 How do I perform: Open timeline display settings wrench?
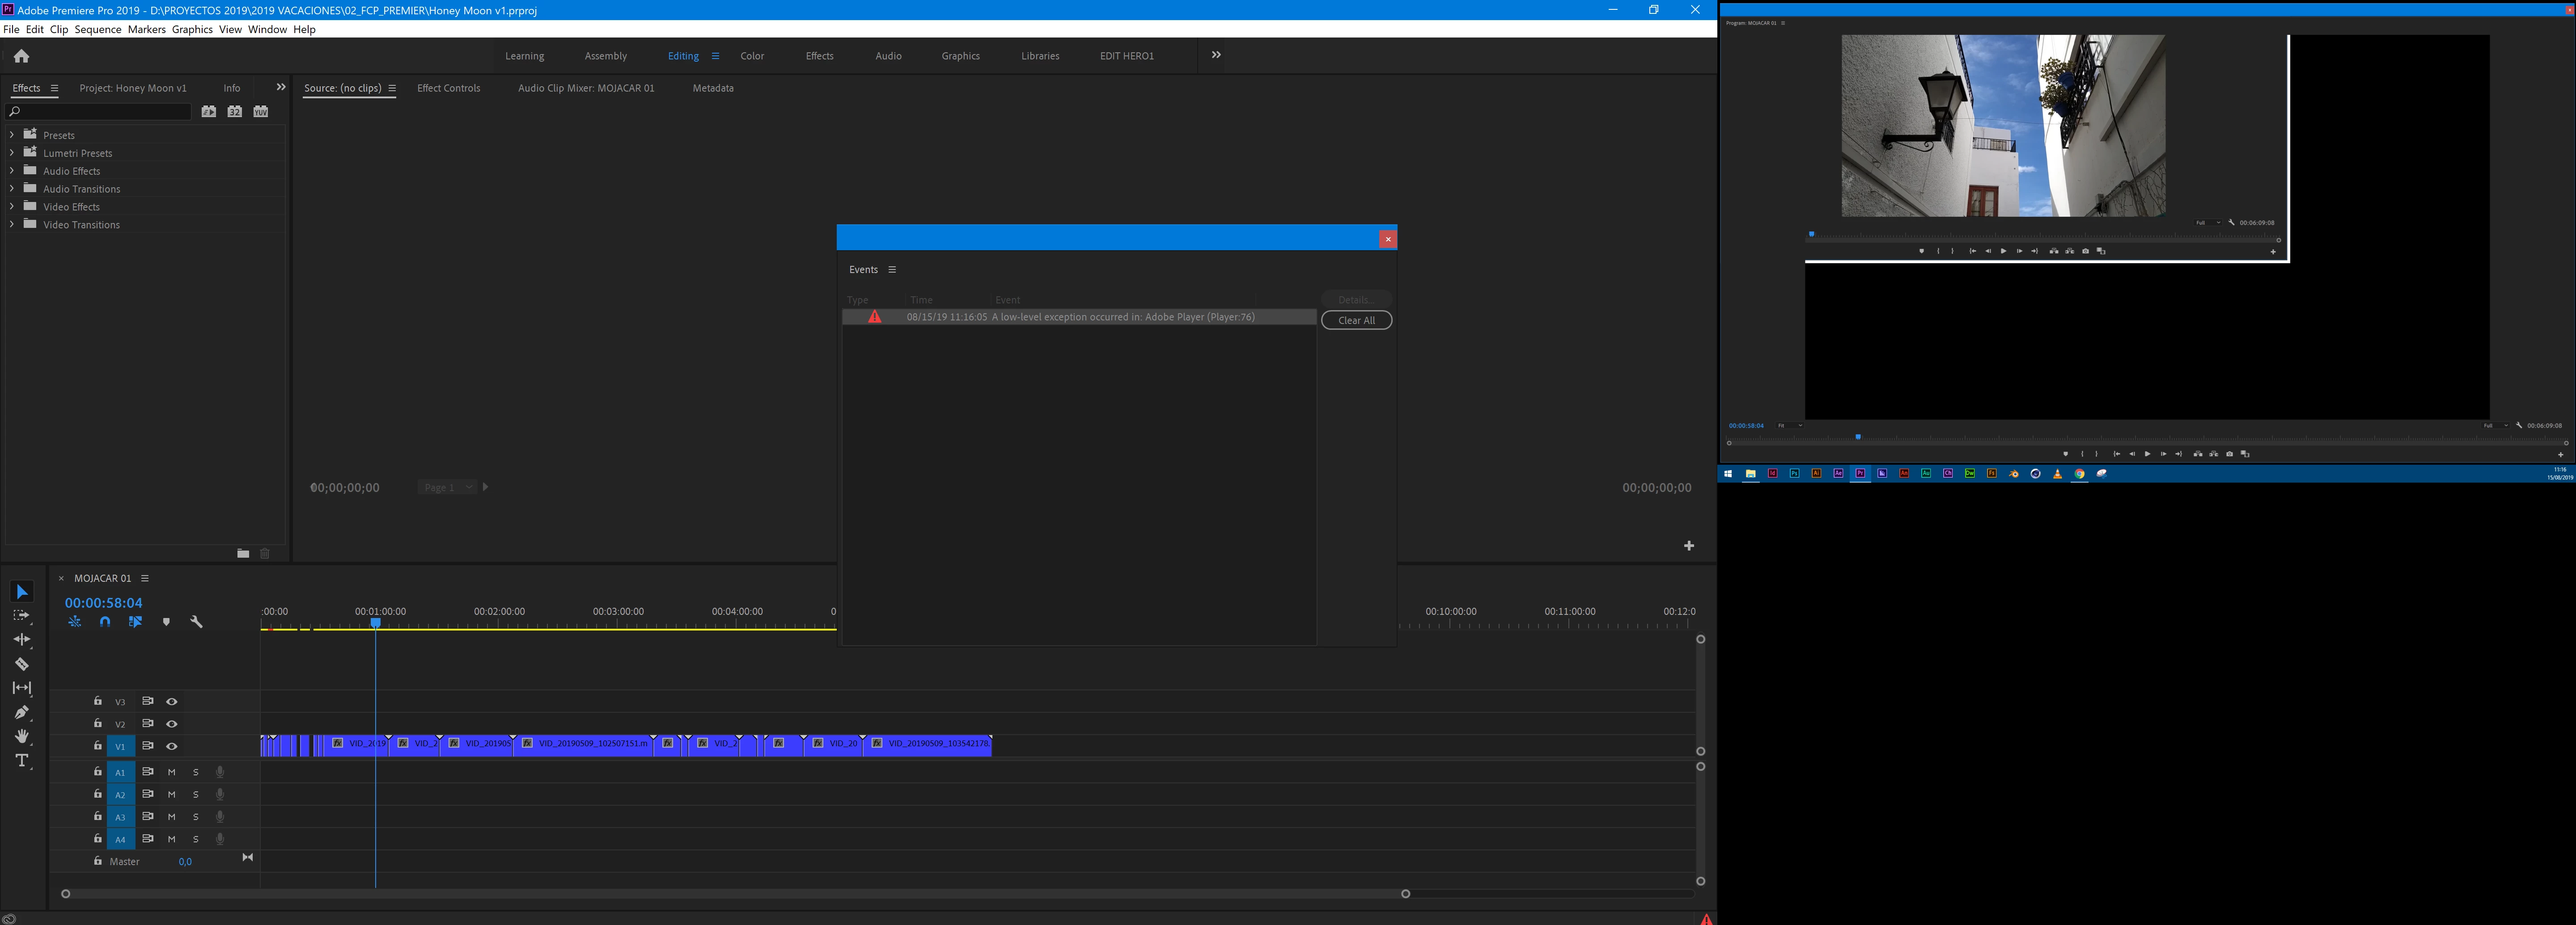(196, 621)
